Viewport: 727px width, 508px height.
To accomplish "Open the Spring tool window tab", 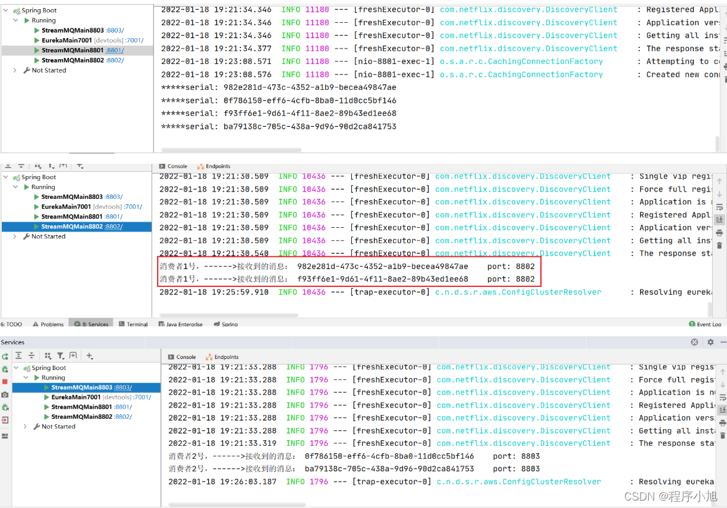I will point(225,324).
